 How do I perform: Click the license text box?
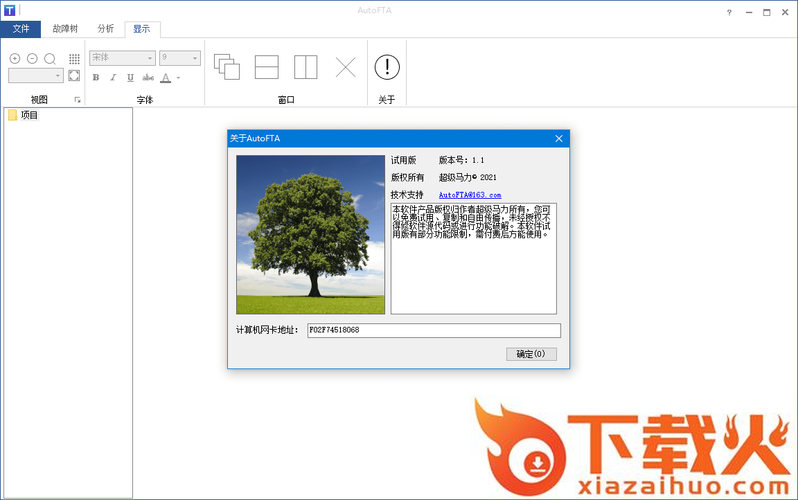(473, 258)
